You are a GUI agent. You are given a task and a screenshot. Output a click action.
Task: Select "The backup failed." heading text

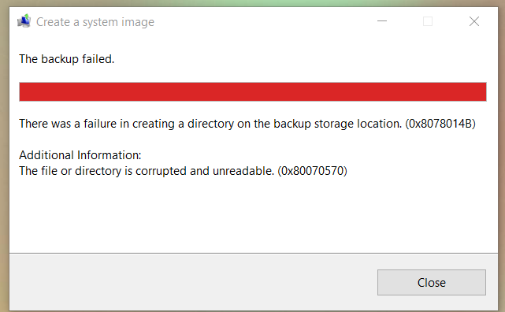coord(67,59)
